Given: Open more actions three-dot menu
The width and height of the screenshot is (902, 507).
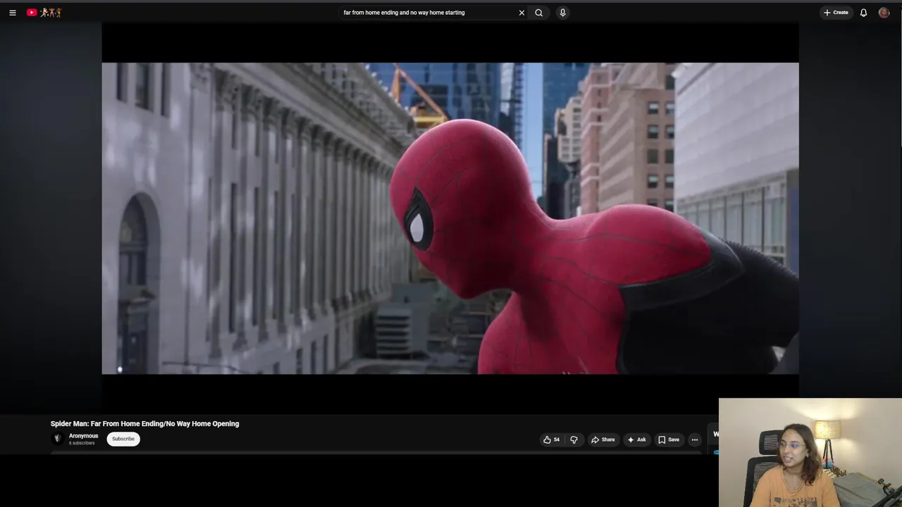Looking at the screenshot, I should tap(695, 439).
